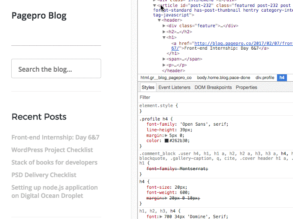The width and height of the screenshot is (293, 219).
Task: Select div.profile breadcrumb
Action: point(265,78)
